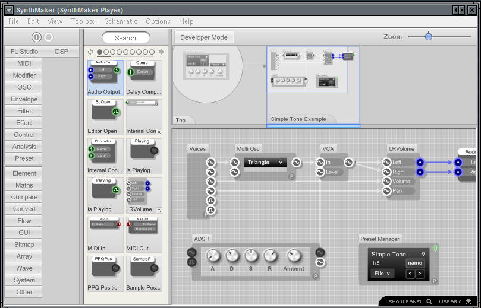Image resolution: width=481 pixels, height=308 pixels.
Task: Go to next toolbox page arrow
Action: (x=161, y=52)
